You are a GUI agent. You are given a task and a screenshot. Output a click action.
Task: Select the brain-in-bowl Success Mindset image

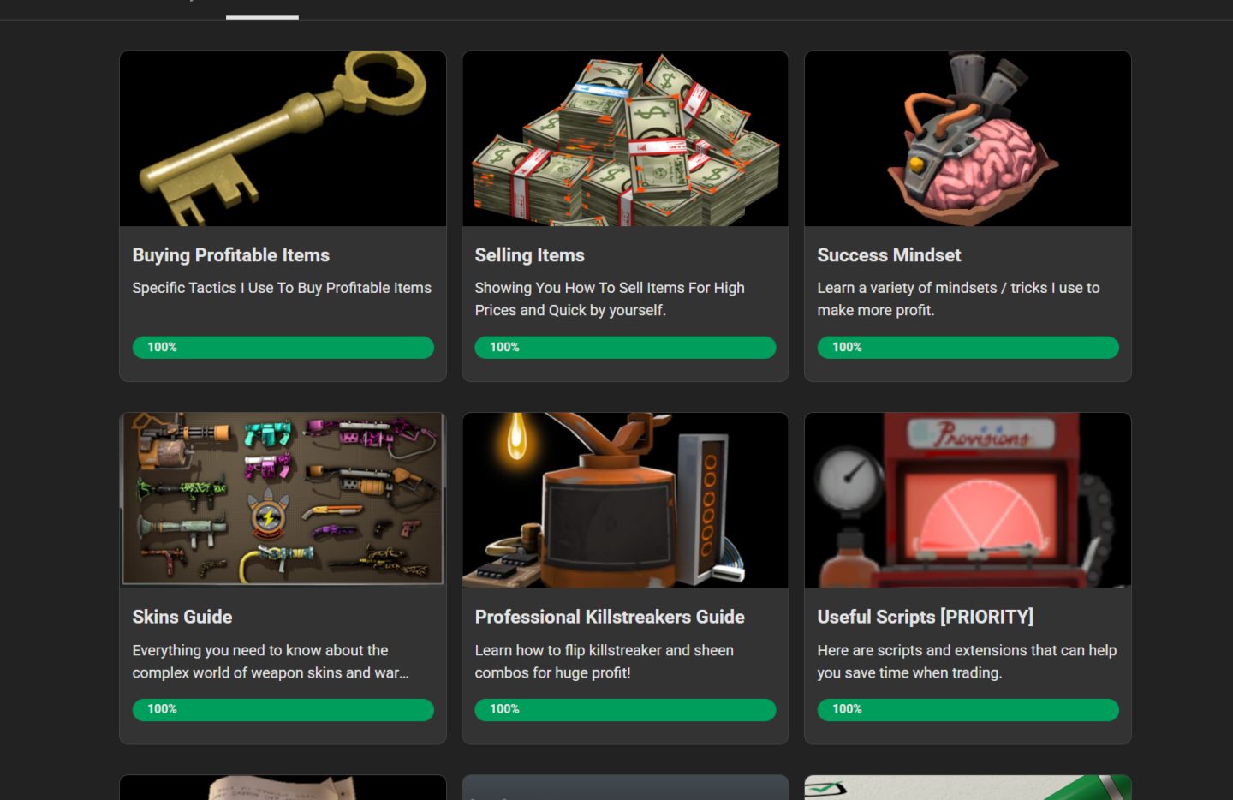[968, 139]
